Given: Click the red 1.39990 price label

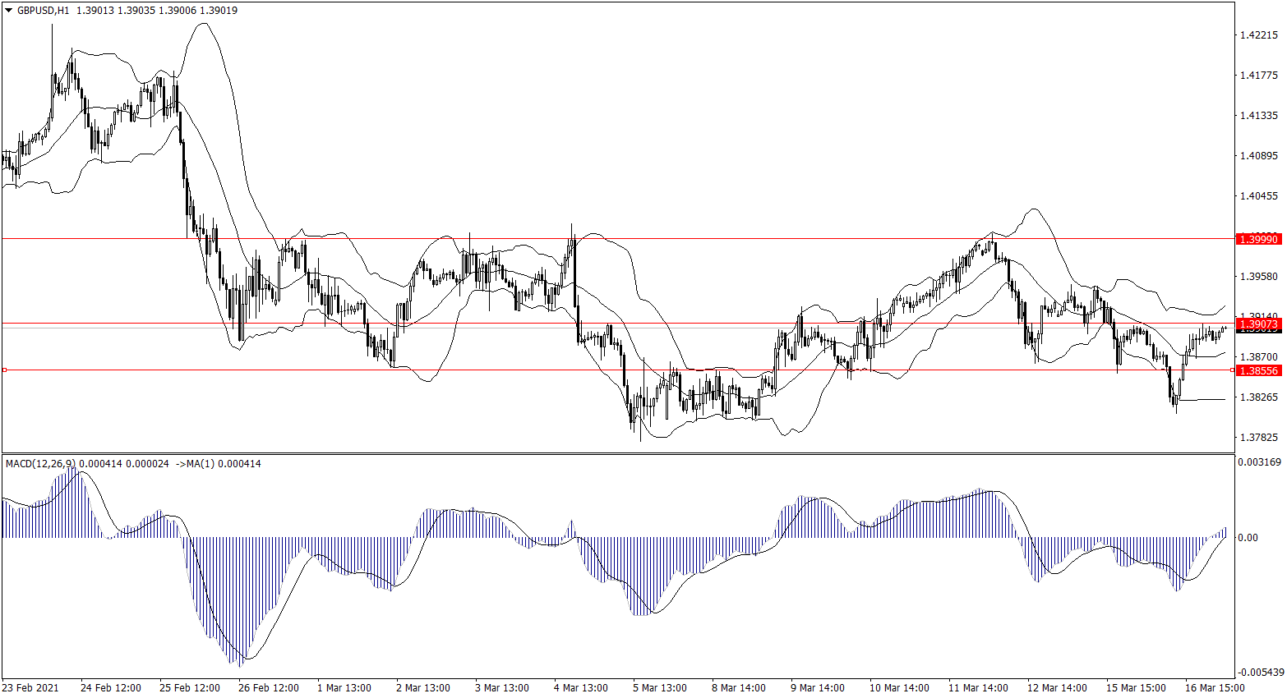Looking at the screenshot, I should [x=1258, y=239].
